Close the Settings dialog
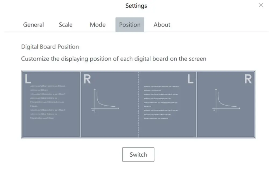Viewport: 271px width, 169px height. click(x=261, y=5)
